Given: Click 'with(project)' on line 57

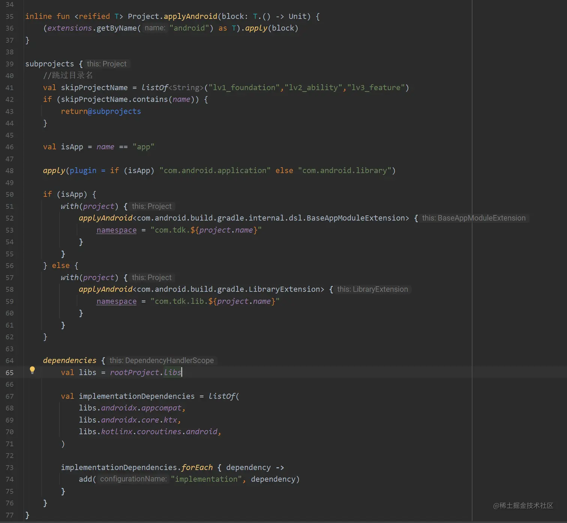Looking at the screenshot, I should pos(90,278).
